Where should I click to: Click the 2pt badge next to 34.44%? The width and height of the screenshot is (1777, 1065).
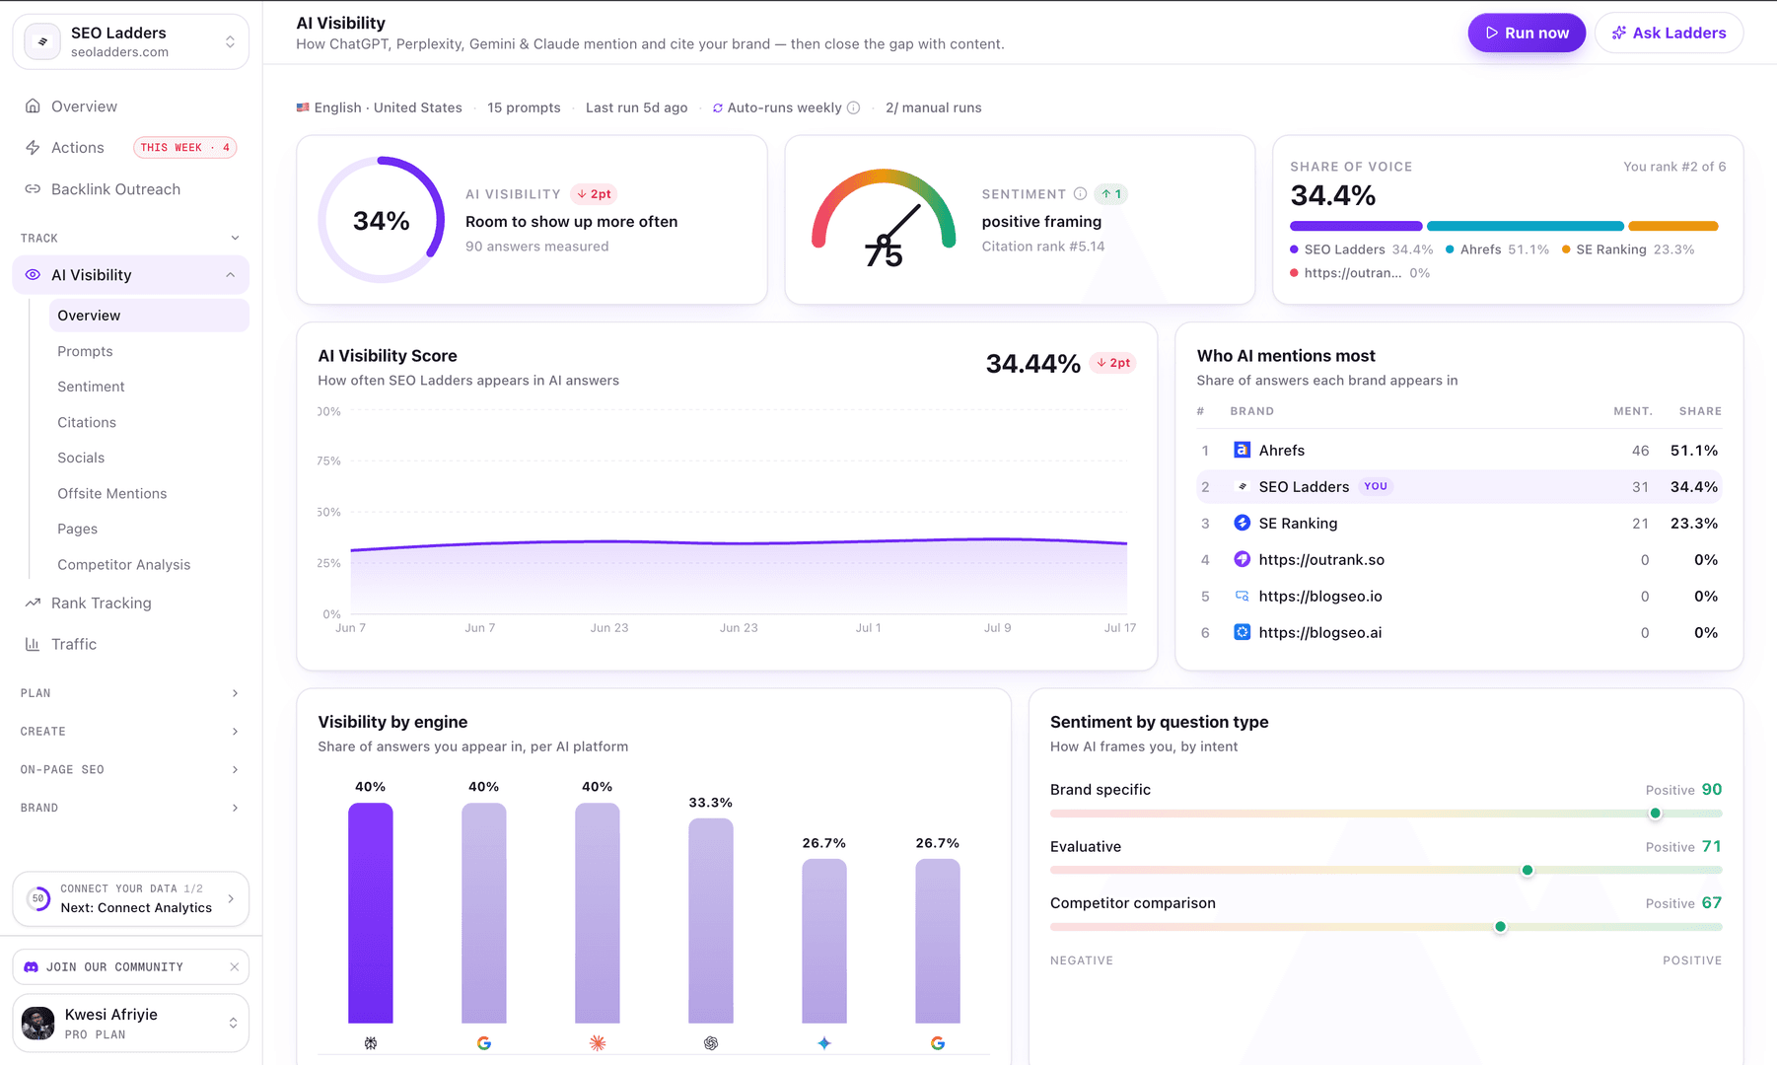tap(1113, 363)
